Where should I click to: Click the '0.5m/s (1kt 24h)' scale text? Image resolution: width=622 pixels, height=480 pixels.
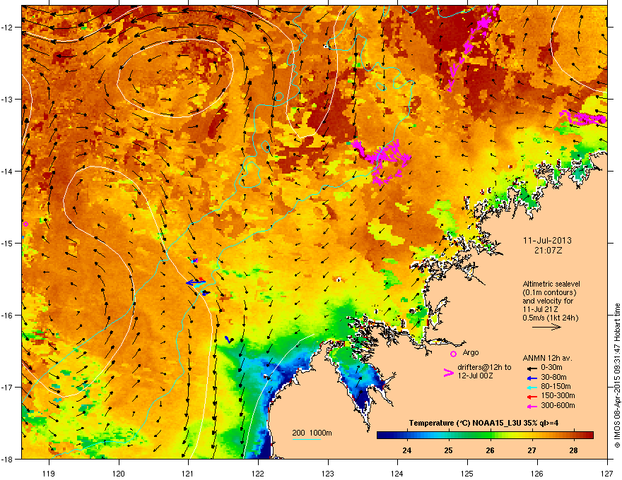coord(550,318)
